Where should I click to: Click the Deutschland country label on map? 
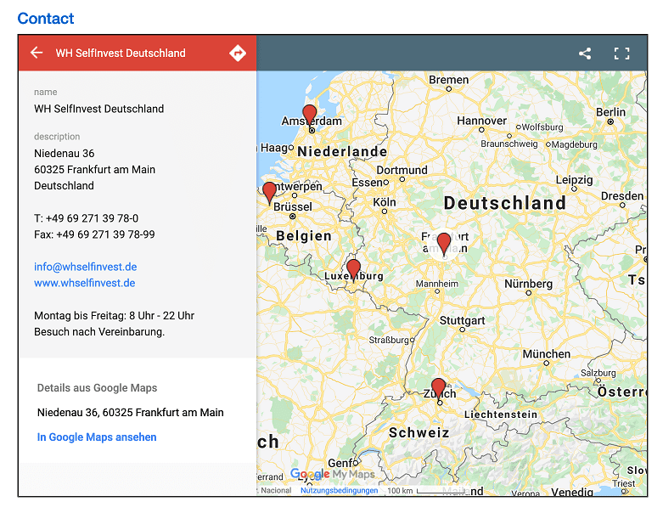(x=505, y=203)
